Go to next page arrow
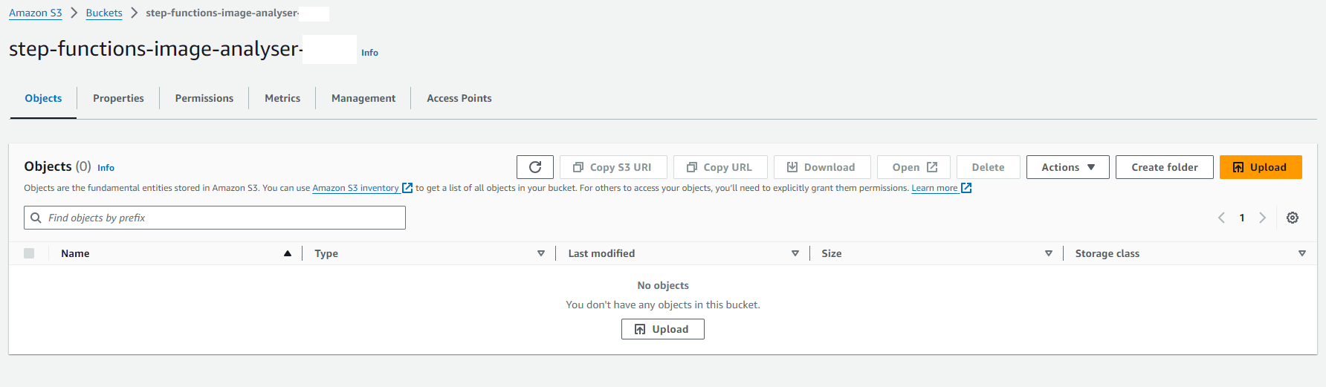The height and width of the screenshot is (387, 1326). click(x=1262, y=218)
